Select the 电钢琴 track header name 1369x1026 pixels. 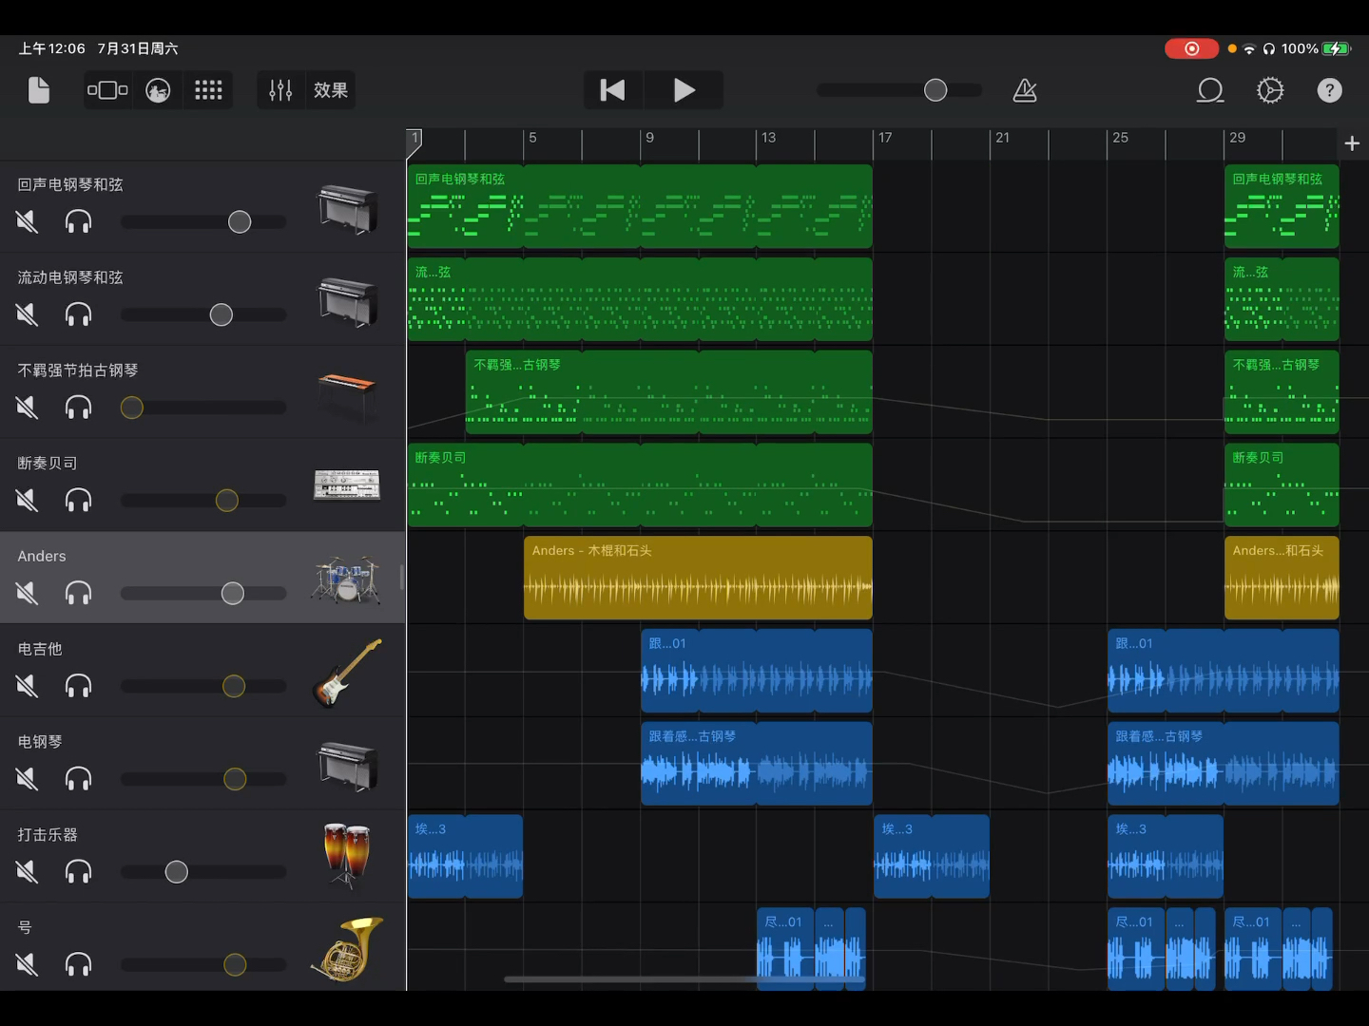(x=40, y=742)
